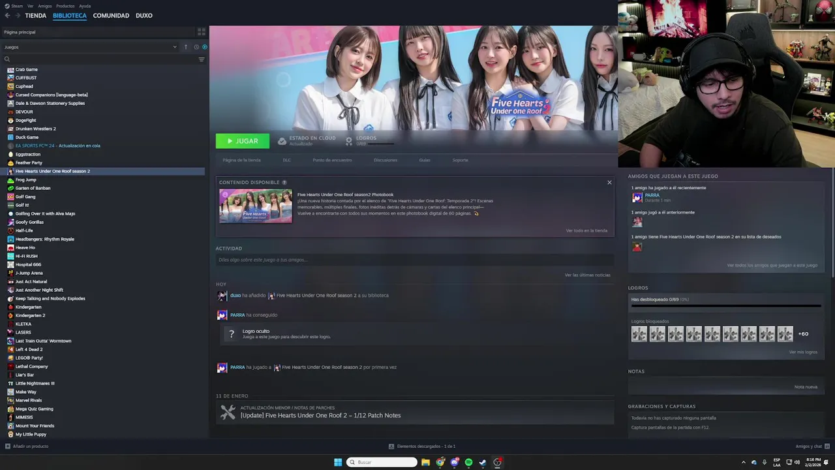
Task: Open the DLC tab
Action: click(x=287, y=160)
